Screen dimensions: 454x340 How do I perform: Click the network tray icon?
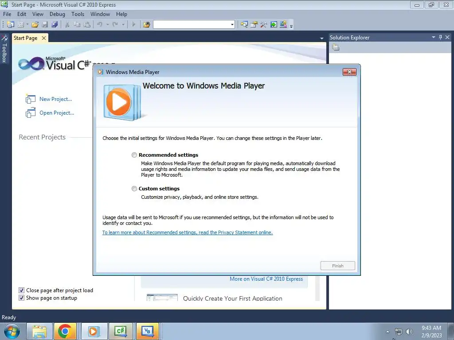(399, 332)
